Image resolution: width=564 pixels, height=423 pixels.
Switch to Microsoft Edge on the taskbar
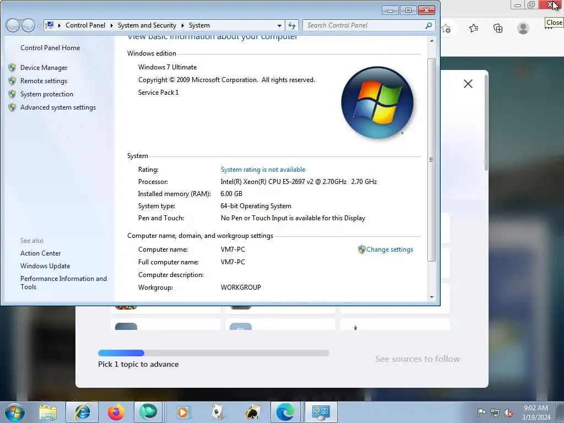point(285,412)
